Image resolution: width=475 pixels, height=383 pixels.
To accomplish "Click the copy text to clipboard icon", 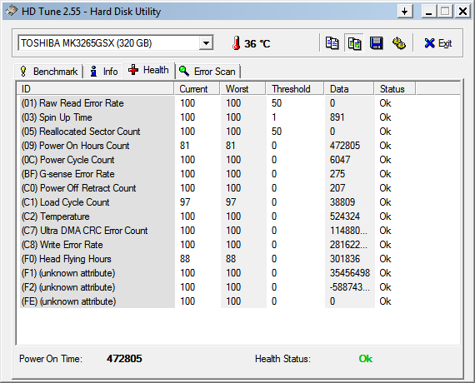I will coord(332,43).
